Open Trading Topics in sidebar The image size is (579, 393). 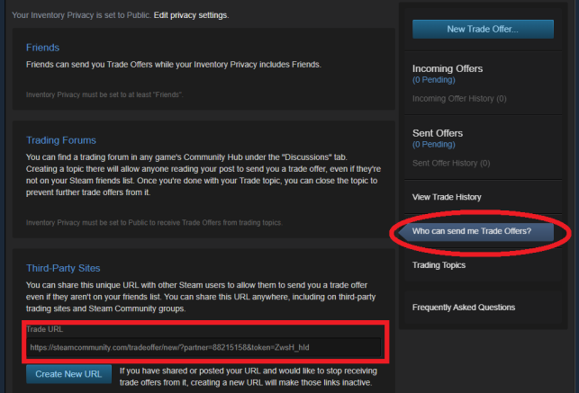click(439, 265)
